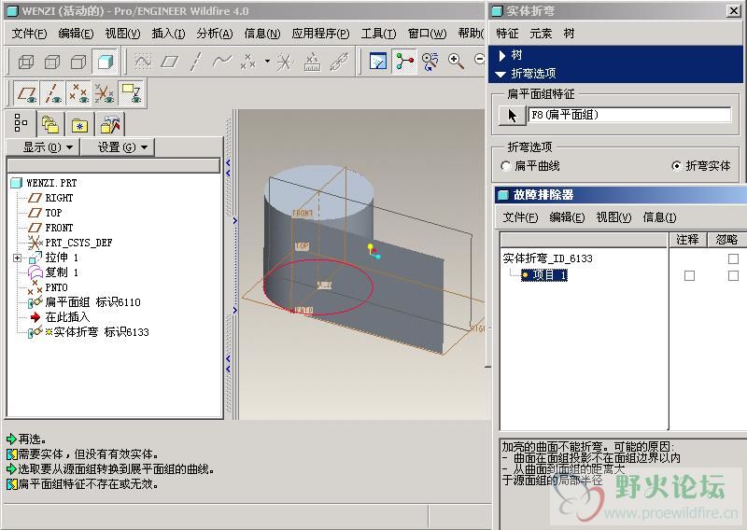The height and width of the screenshot is (530, 747).
Task: Open the 编辑(E) menu in main window
Action: [76, 34]
